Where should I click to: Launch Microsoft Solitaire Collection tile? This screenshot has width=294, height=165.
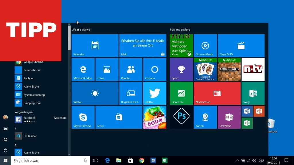tap(205, 69)
